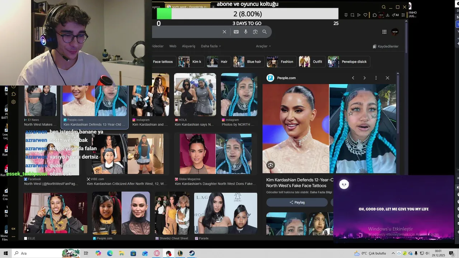Open File Explorer from taskbar
Image resolution: width=459 pixels, height=258 pixels.
[x=122, y=253]
